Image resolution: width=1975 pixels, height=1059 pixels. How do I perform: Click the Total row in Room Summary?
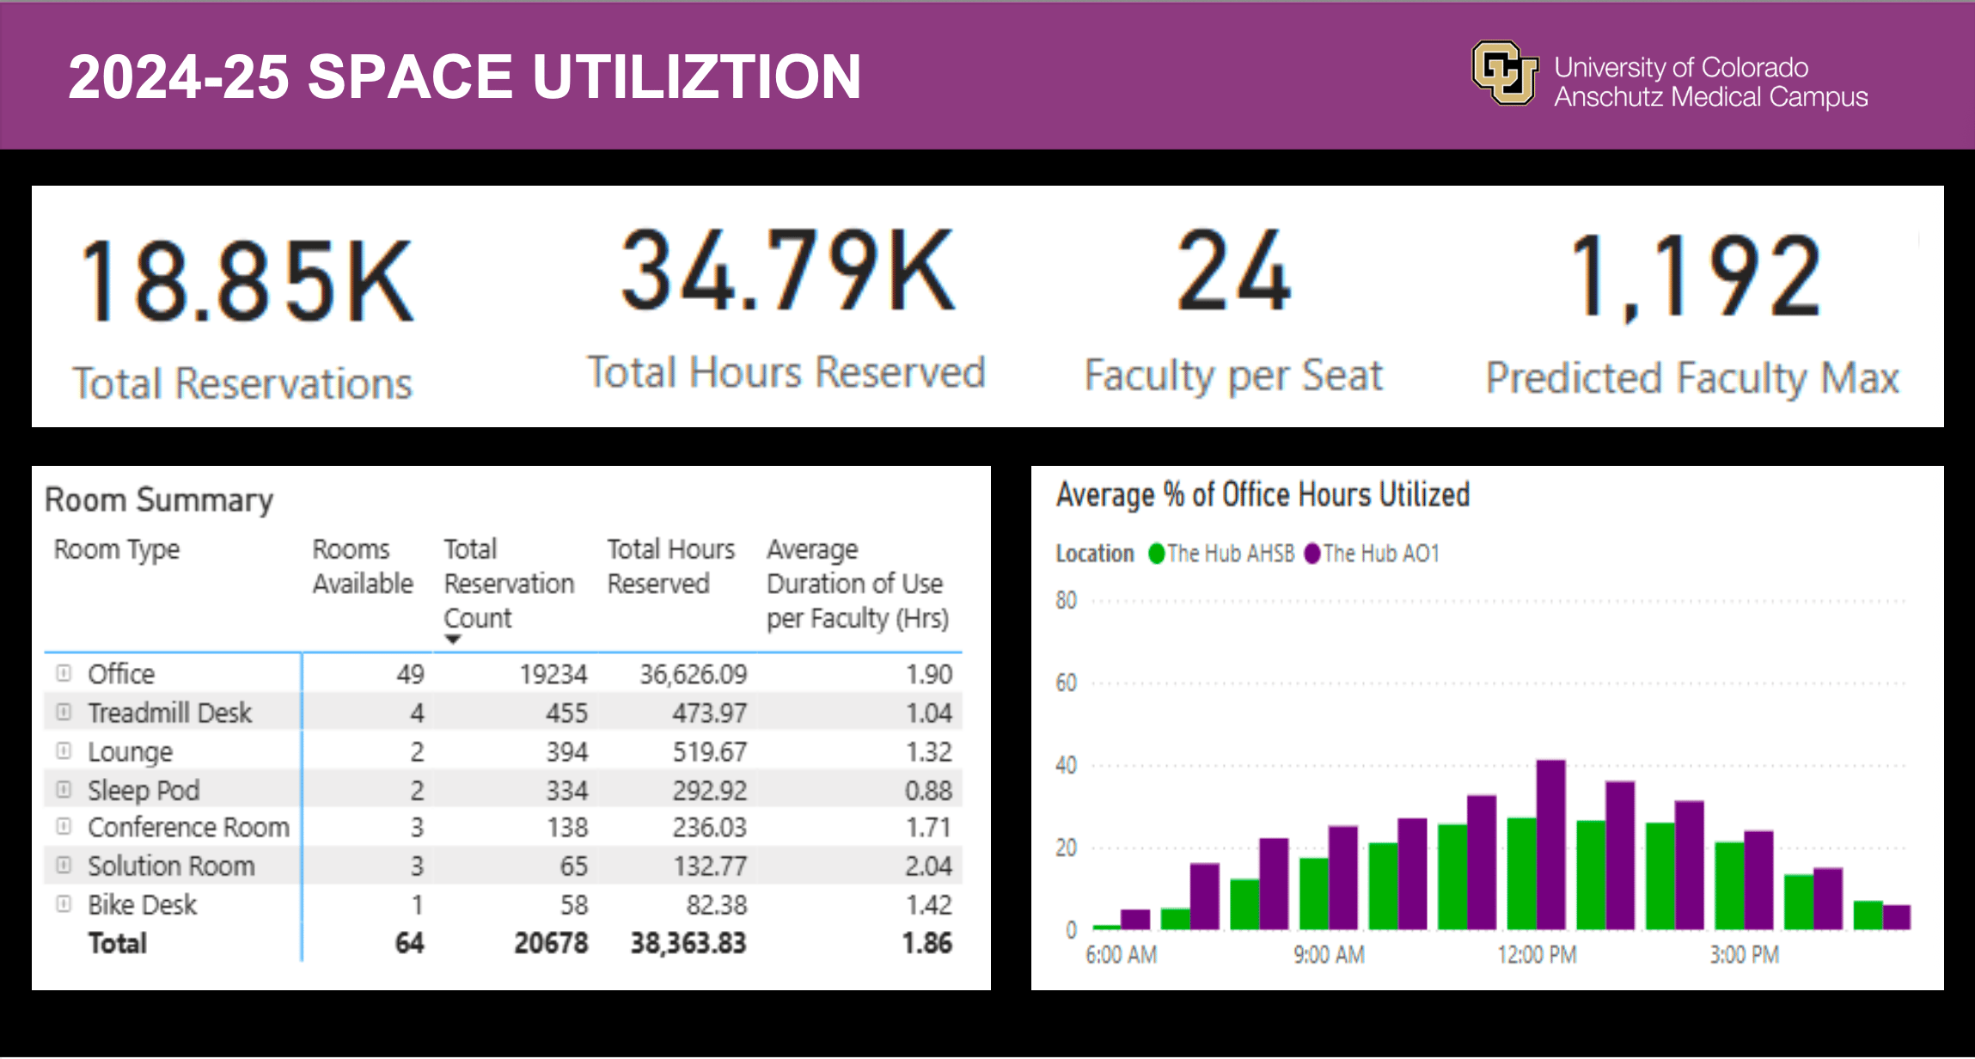coord(118,943)
